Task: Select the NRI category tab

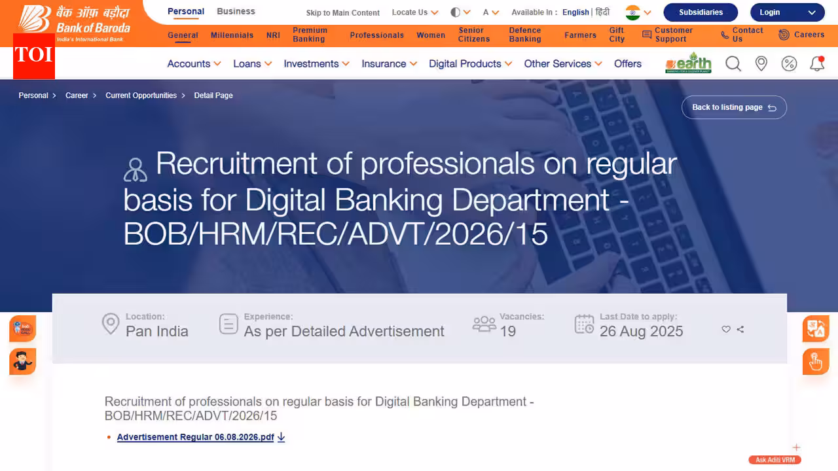Action: [273, 35]
